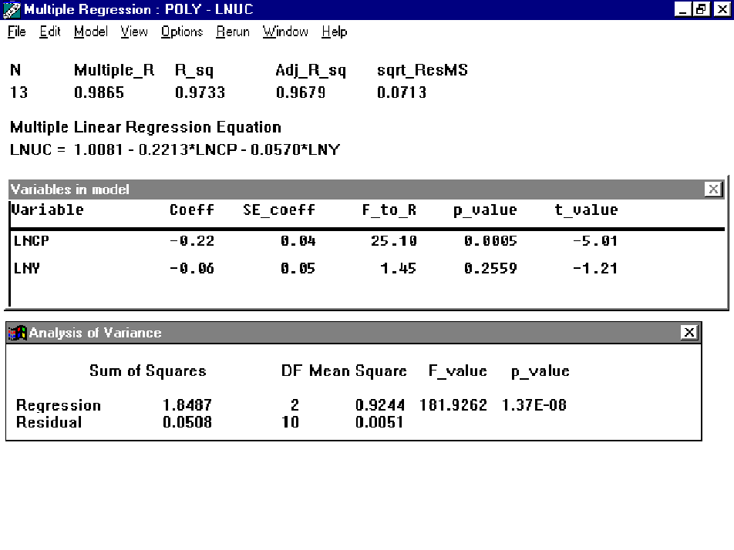Click the F_to_R column header
734x550 pixels.
click(x=389, y=210)
